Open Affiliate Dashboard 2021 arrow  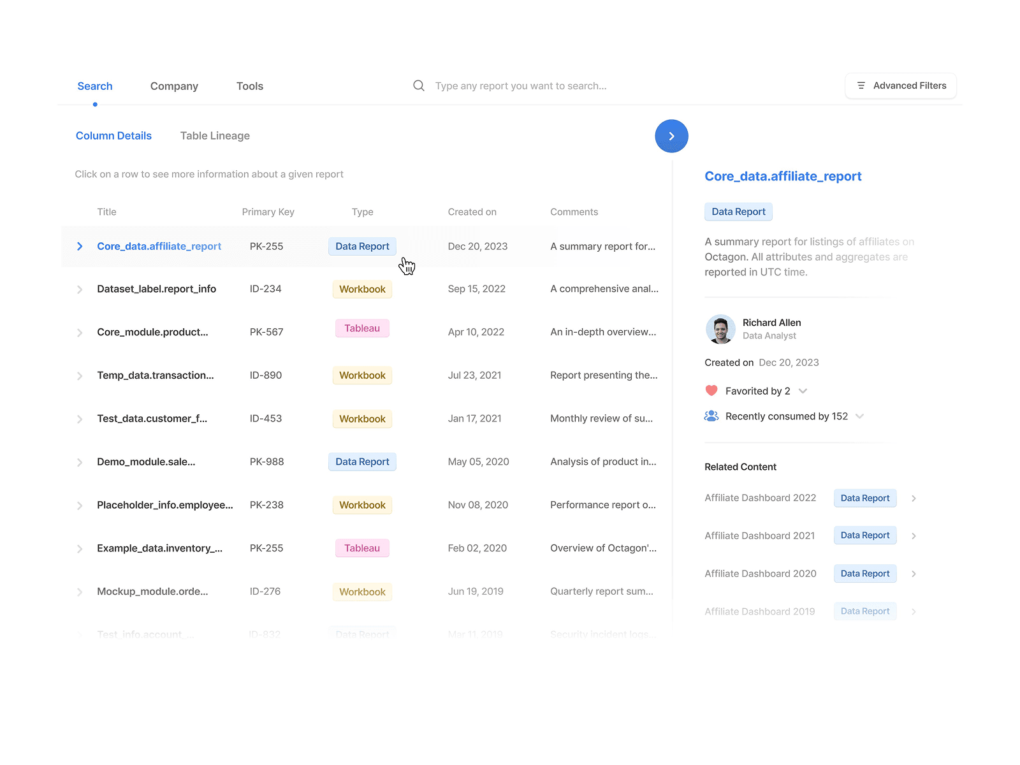914,536
